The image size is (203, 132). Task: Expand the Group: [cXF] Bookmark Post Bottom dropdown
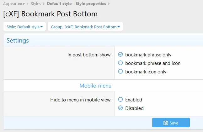[85, 27]
